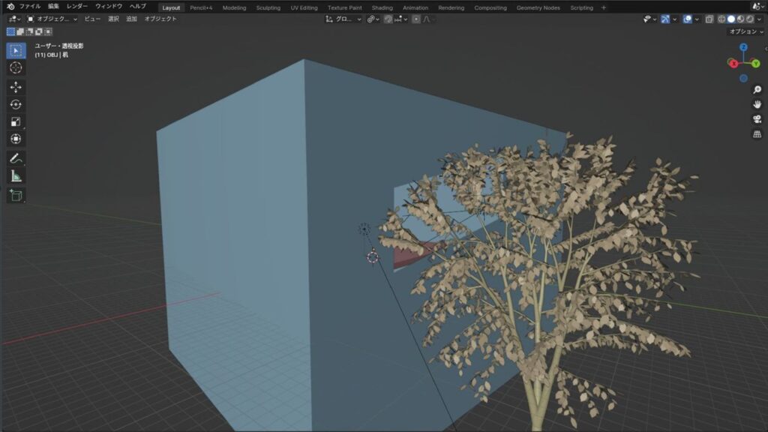Open the ファイル menu

click(x=30, y=6)
